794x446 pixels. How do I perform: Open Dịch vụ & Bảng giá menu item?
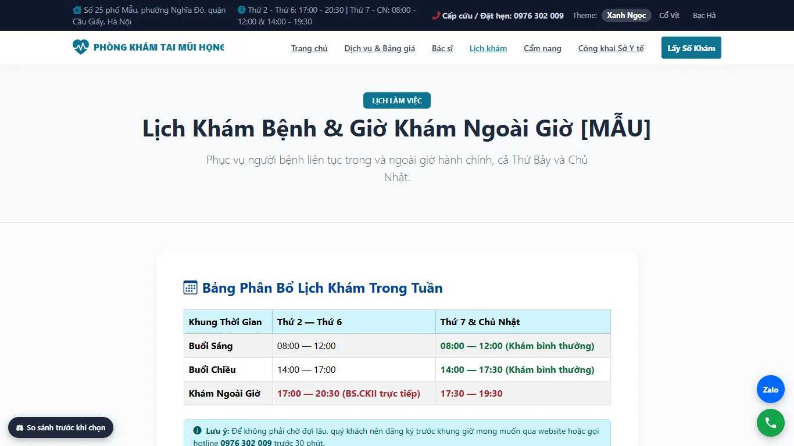380,48
